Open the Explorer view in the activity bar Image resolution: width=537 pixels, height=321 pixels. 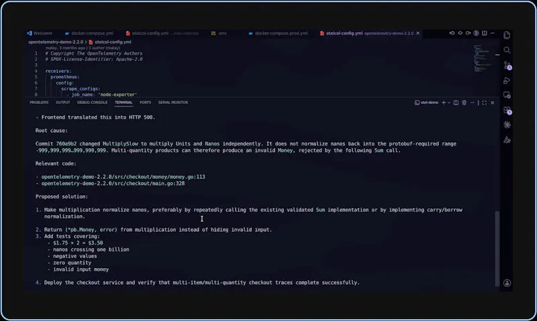point(507,36)
